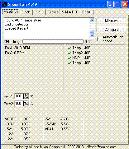This screenshot has height=149, width=129.
Task: Select the Readings tab
Action: (x=11, y=12)
